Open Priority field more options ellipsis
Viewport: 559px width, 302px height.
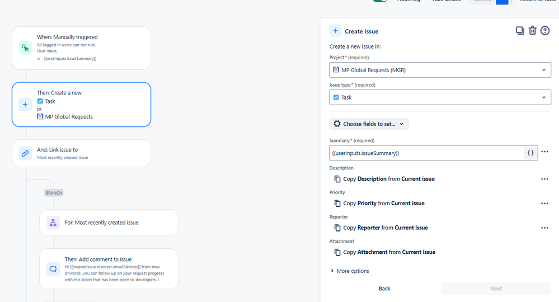[x=545, y=204]
